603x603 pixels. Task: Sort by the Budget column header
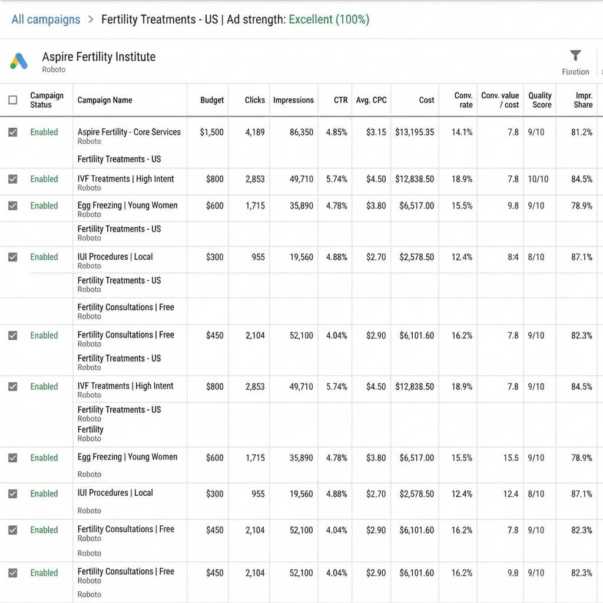212,100
